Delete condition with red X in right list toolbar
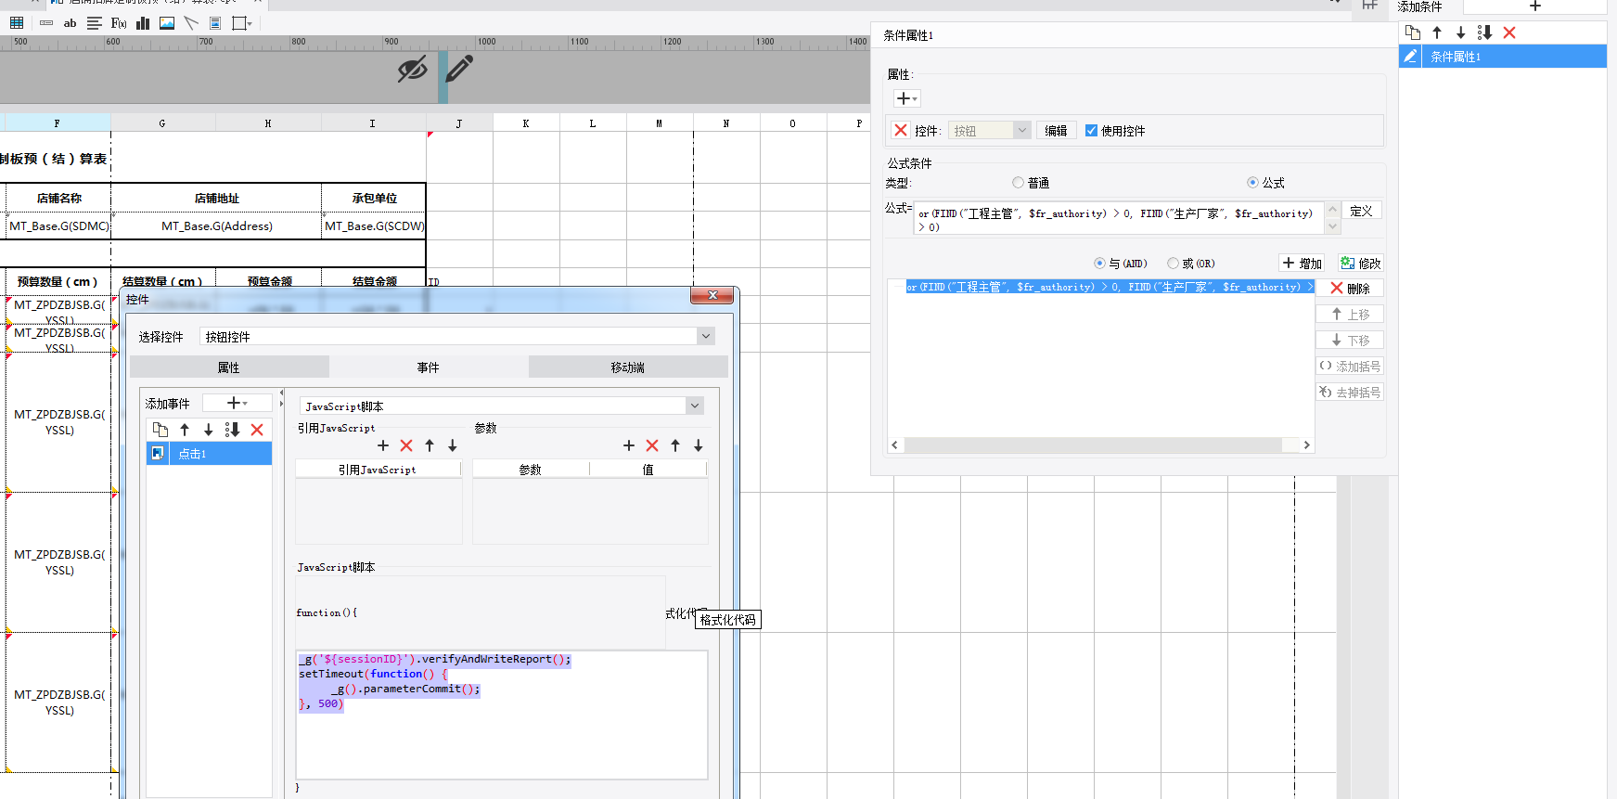 [x=1509, y=32]
